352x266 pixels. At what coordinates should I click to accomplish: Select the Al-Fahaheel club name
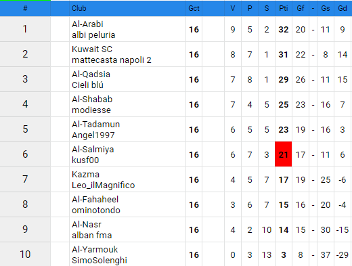95,200
